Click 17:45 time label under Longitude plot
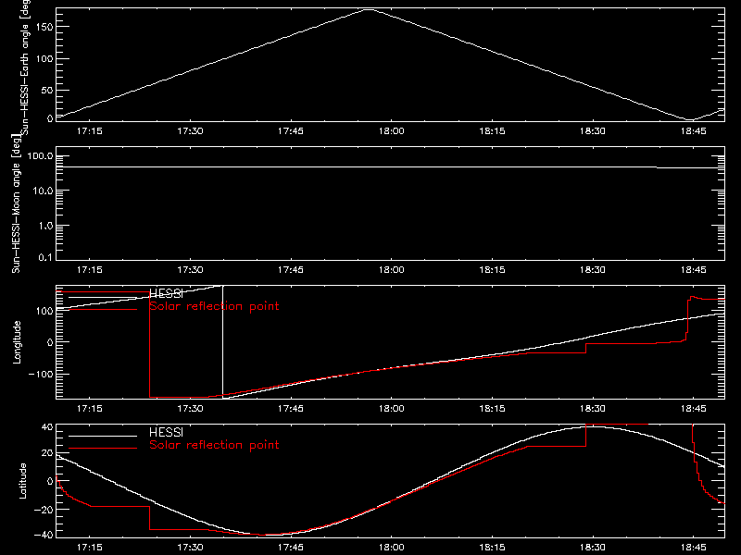This screenshot has width=741, height=555. [291, 408]
